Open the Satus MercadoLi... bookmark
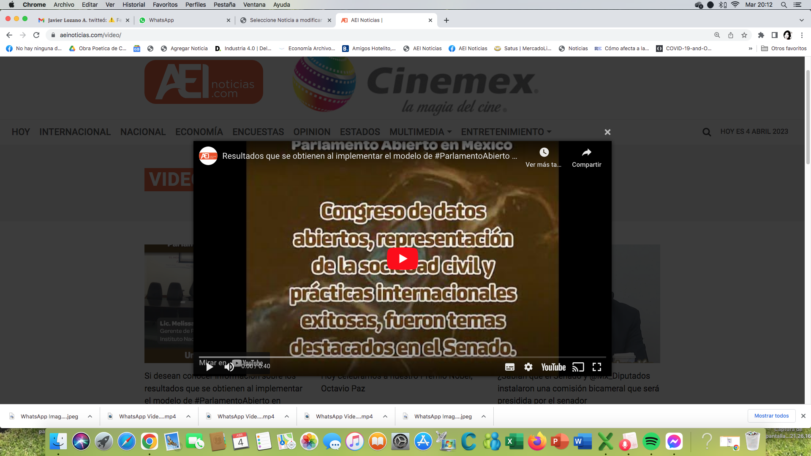 (523, 49)
